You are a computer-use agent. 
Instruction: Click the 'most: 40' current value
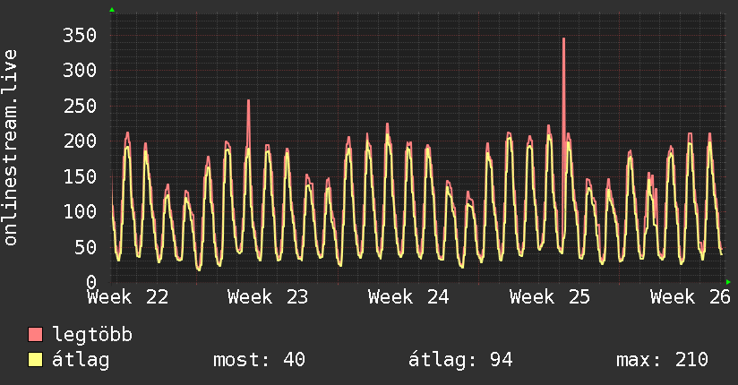point(260,360)
